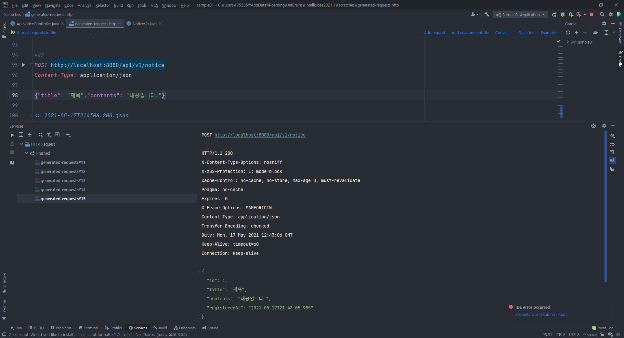Click the response panel vertical scrollbar
Viewport: 624px width, 338px height.
(605, 207)
